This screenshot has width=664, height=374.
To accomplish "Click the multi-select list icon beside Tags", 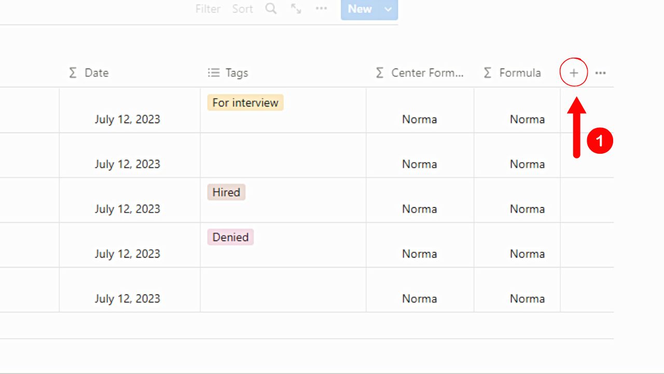I will click(x=213, y=73).
